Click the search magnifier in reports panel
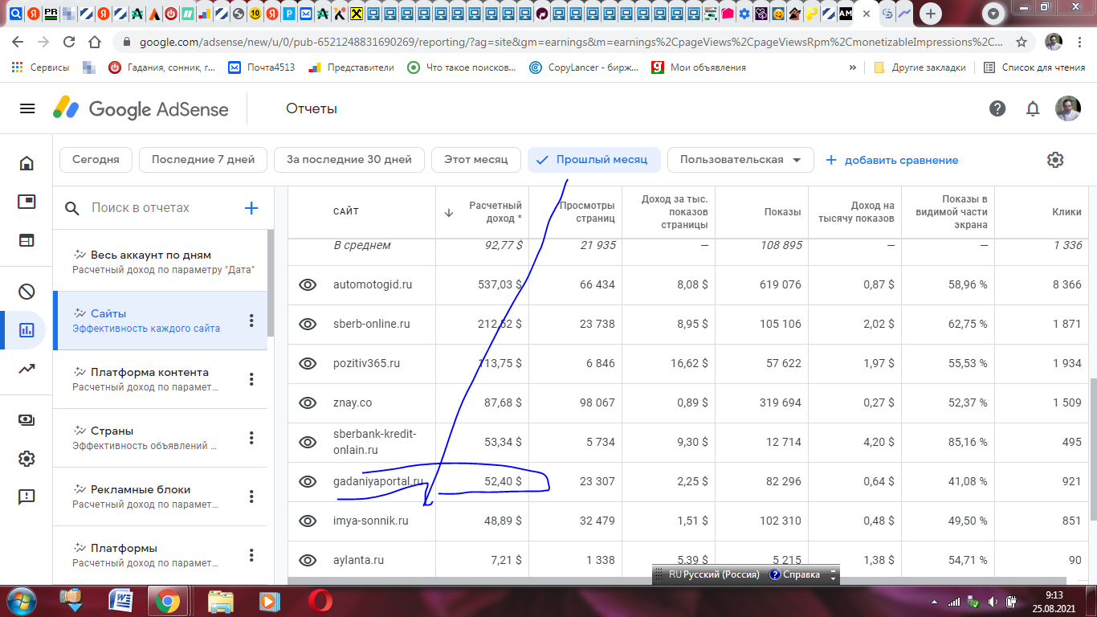Image resolution: width=1097 pixels, height=617 pixels. [x=72, y=208]
